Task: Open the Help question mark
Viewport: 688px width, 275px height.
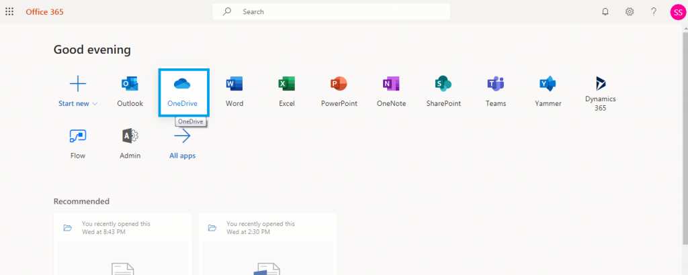Action: (654, 12)
